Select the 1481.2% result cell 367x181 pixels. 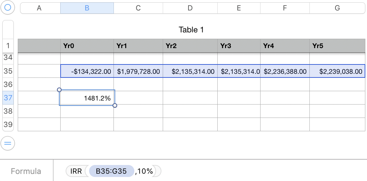(87, 98)
